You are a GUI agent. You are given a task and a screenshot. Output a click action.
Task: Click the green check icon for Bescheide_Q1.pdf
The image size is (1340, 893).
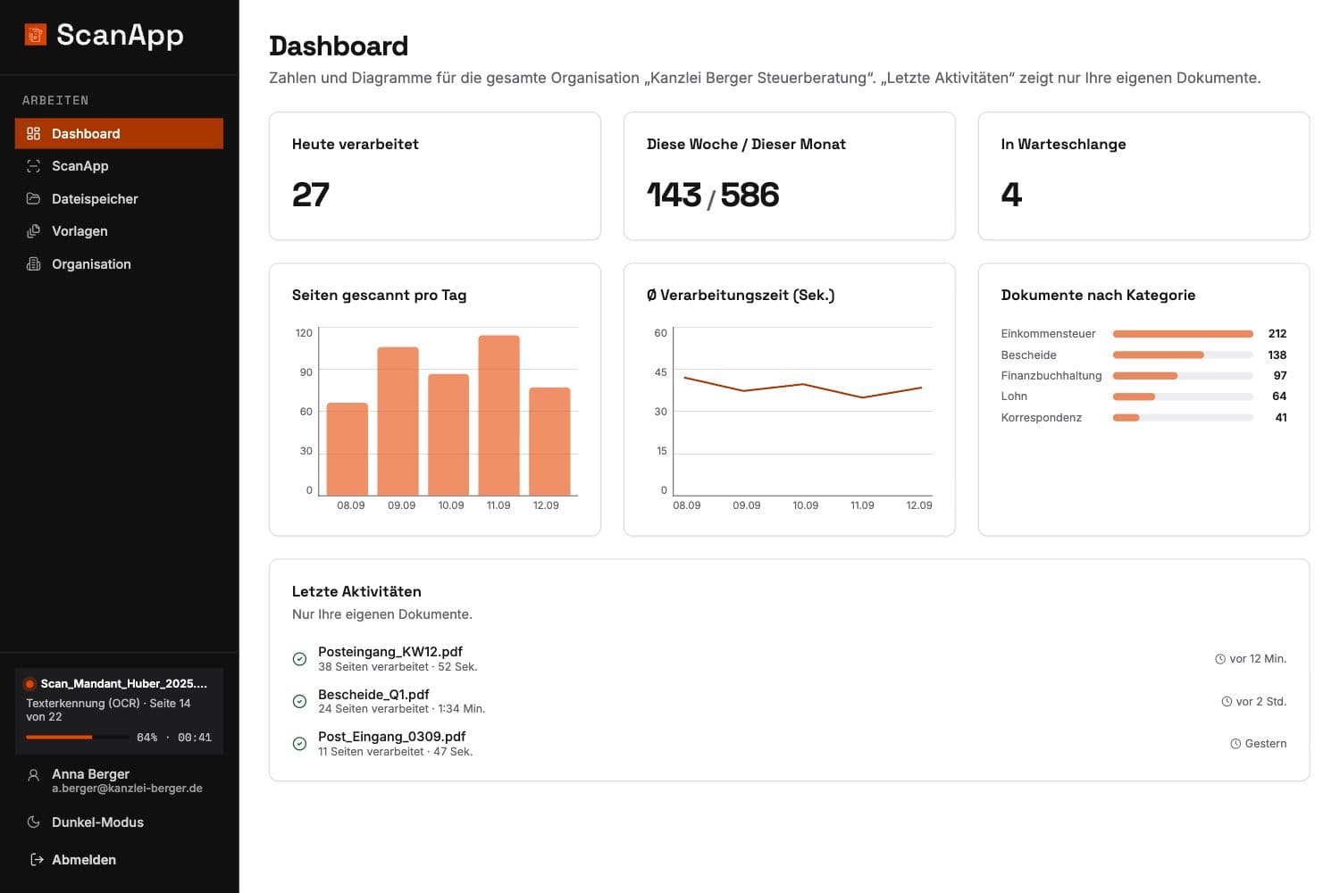click(300, 702)
